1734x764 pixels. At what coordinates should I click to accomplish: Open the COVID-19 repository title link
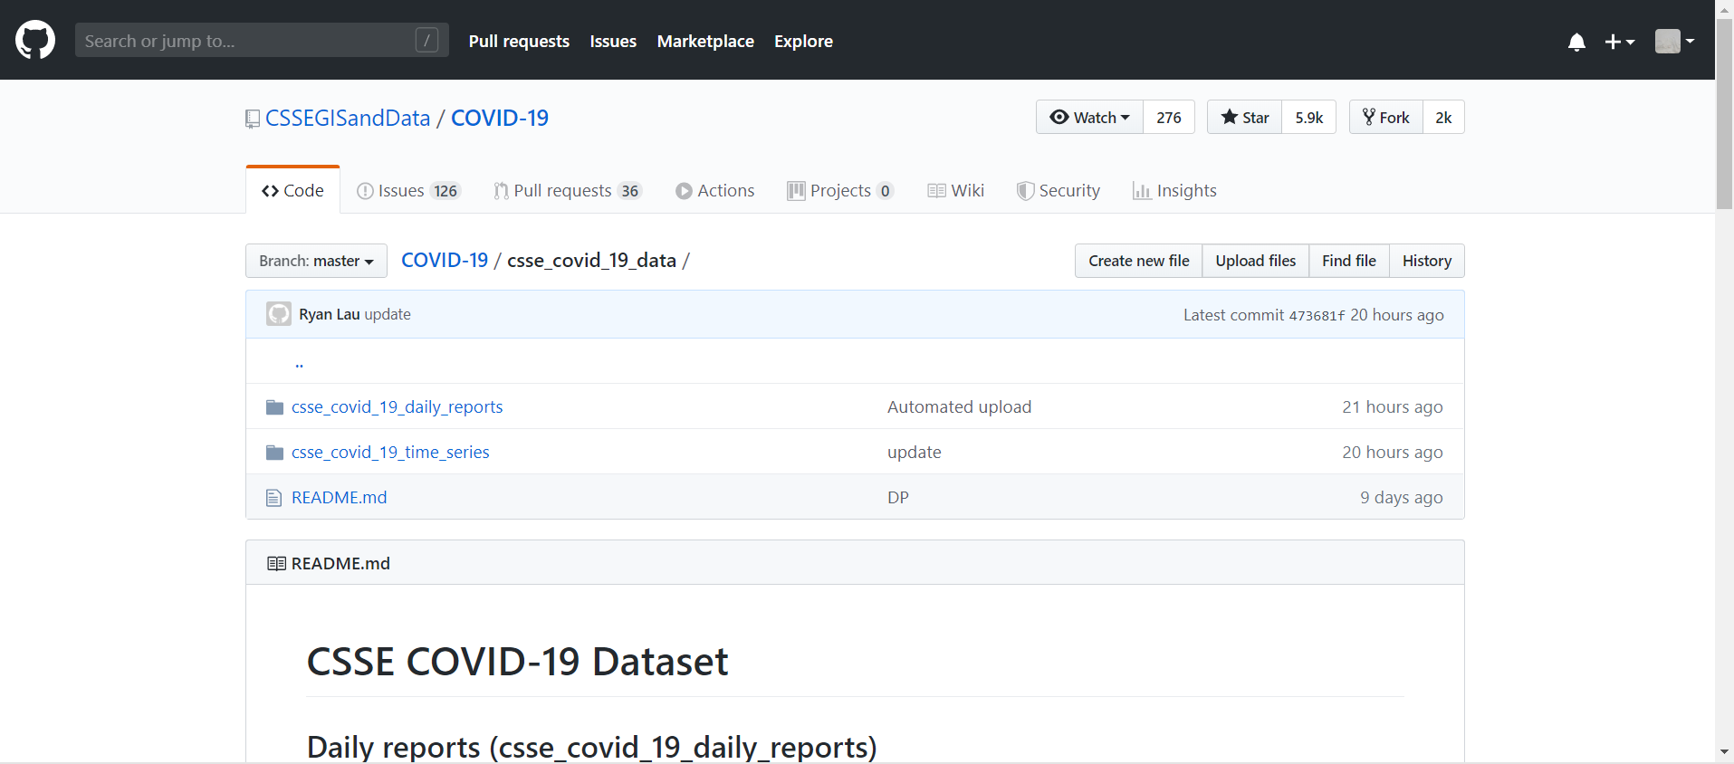click(x=500, y=118)
